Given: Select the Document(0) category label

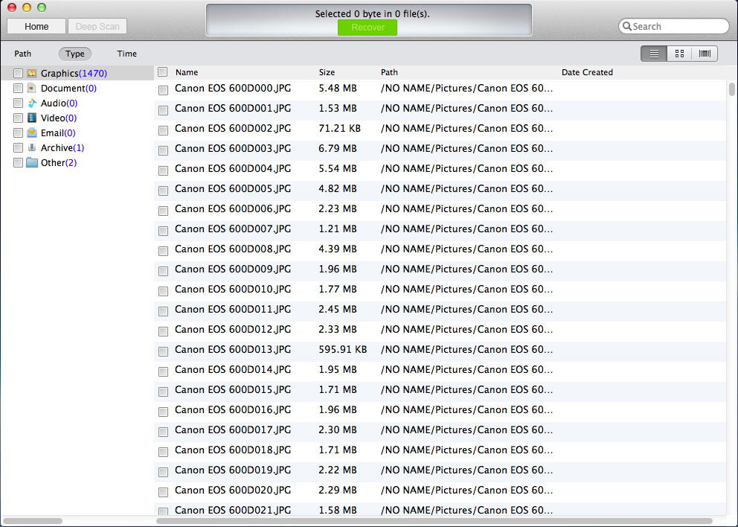Looking at the screenshot, I should pos(68,88).
